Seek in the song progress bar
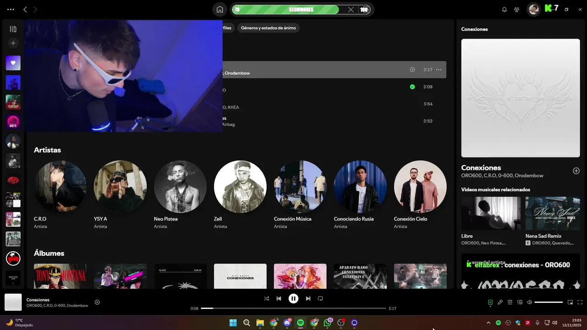587x330 pixels. (x=293, y=308)
